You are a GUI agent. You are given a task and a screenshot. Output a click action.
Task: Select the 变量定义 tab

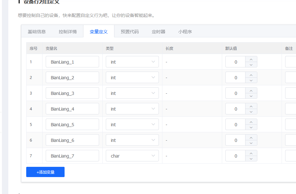(x=98, y=31)
